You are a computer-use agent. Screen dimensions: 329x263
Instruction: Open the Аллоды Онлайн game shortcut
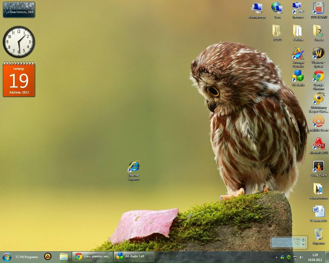point(298,54)
